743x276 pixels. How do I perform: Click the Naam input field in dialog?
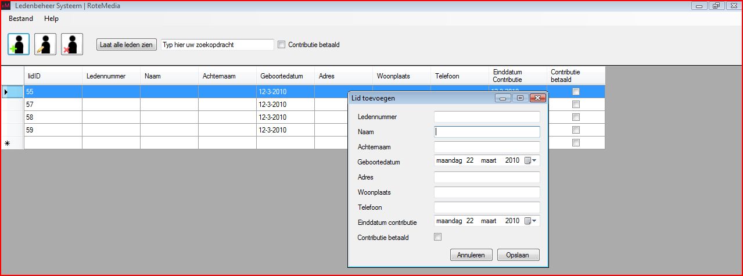(487, 132)
